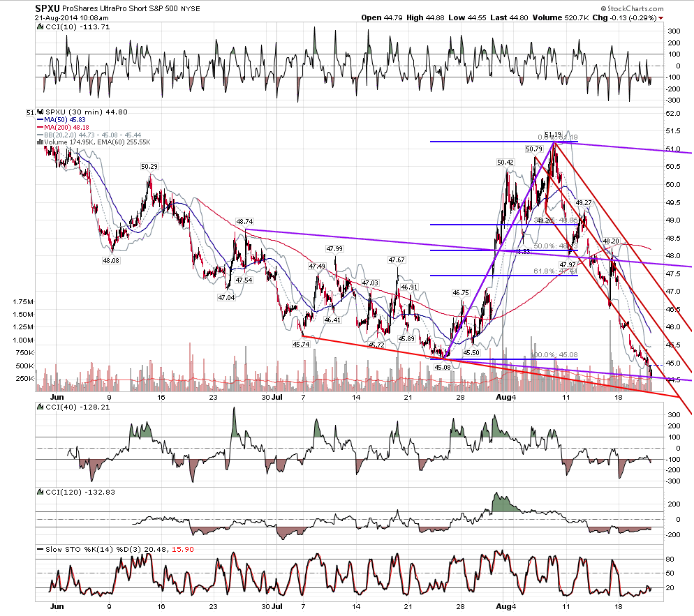Screen dimensions: 694x616
Task: Click the black Slow STO legend line swatch
Action: [x=40, y=550]
